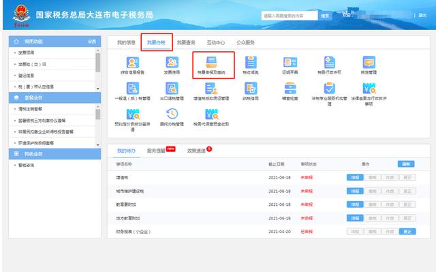Click the 特色业务 header icon
The width and height of the screenshot is (436, 272).
pos(16,154)
